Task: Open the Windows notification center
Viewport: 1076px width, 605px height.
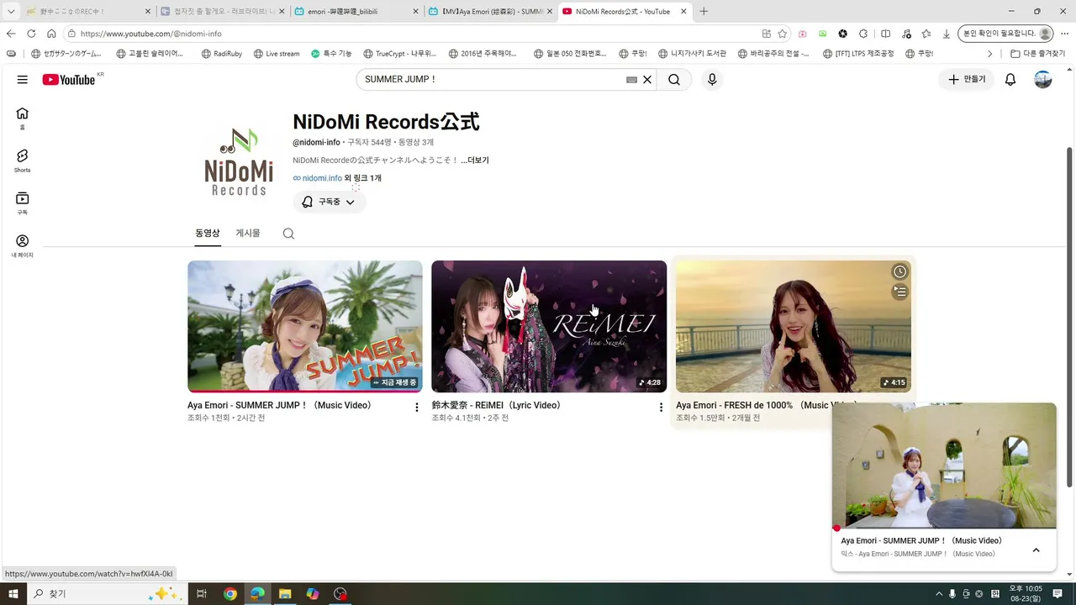Action: tap(1058, 594)
